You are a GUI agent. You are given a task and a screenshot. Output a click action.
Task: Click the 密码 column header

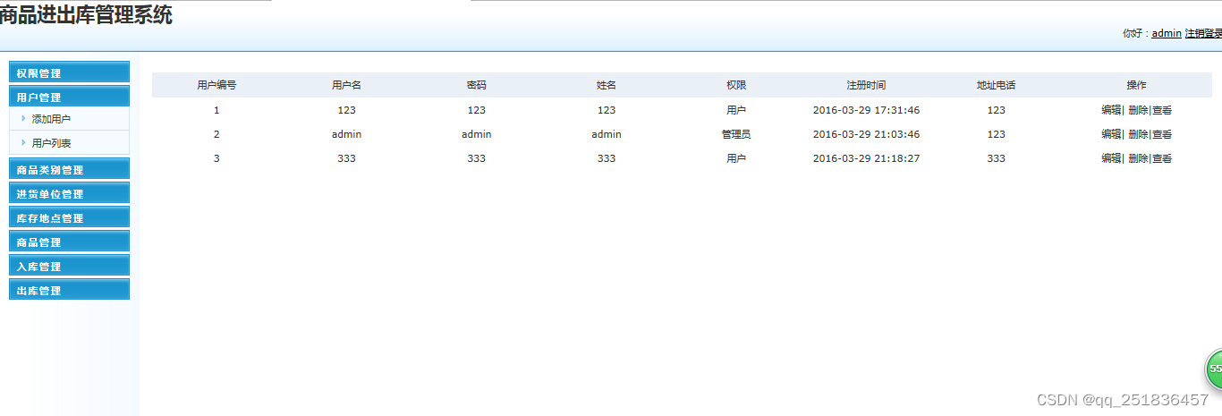(x=477, y=85)
